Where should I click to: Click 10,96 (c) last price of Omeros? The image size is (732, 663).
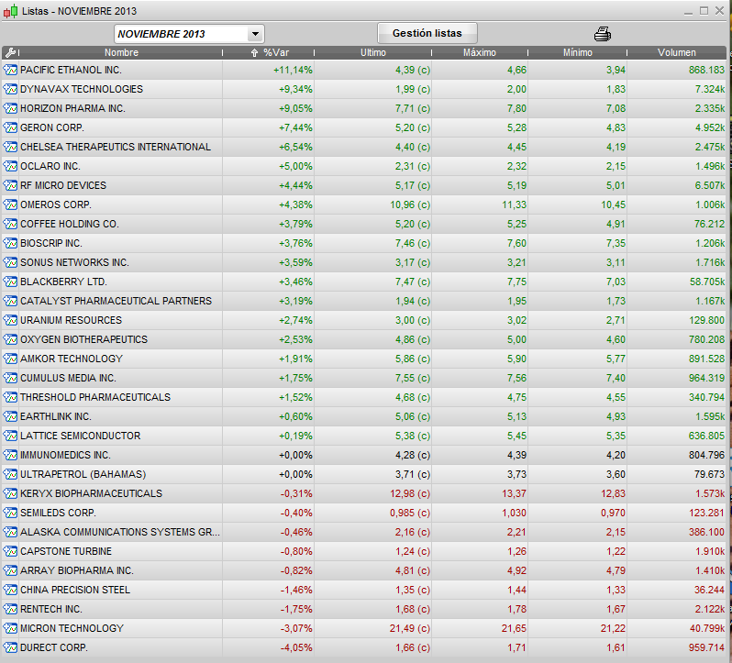click(410, 204)
